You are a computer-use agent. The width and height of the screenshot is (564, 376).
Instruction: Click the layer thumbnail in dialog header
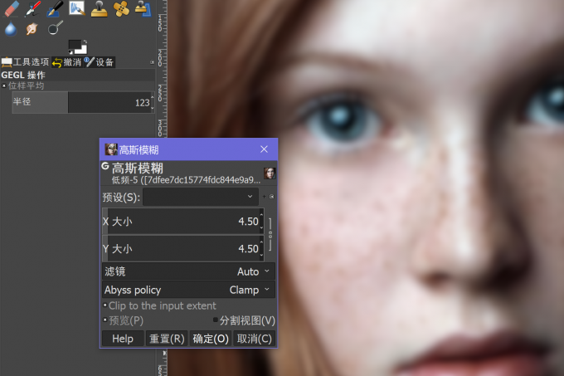click(270, 173)
